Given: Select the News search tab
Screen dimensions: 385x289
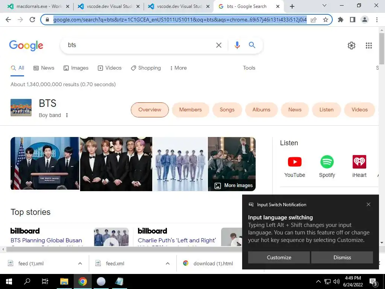Looking at the screenshot, I should 44,68.
